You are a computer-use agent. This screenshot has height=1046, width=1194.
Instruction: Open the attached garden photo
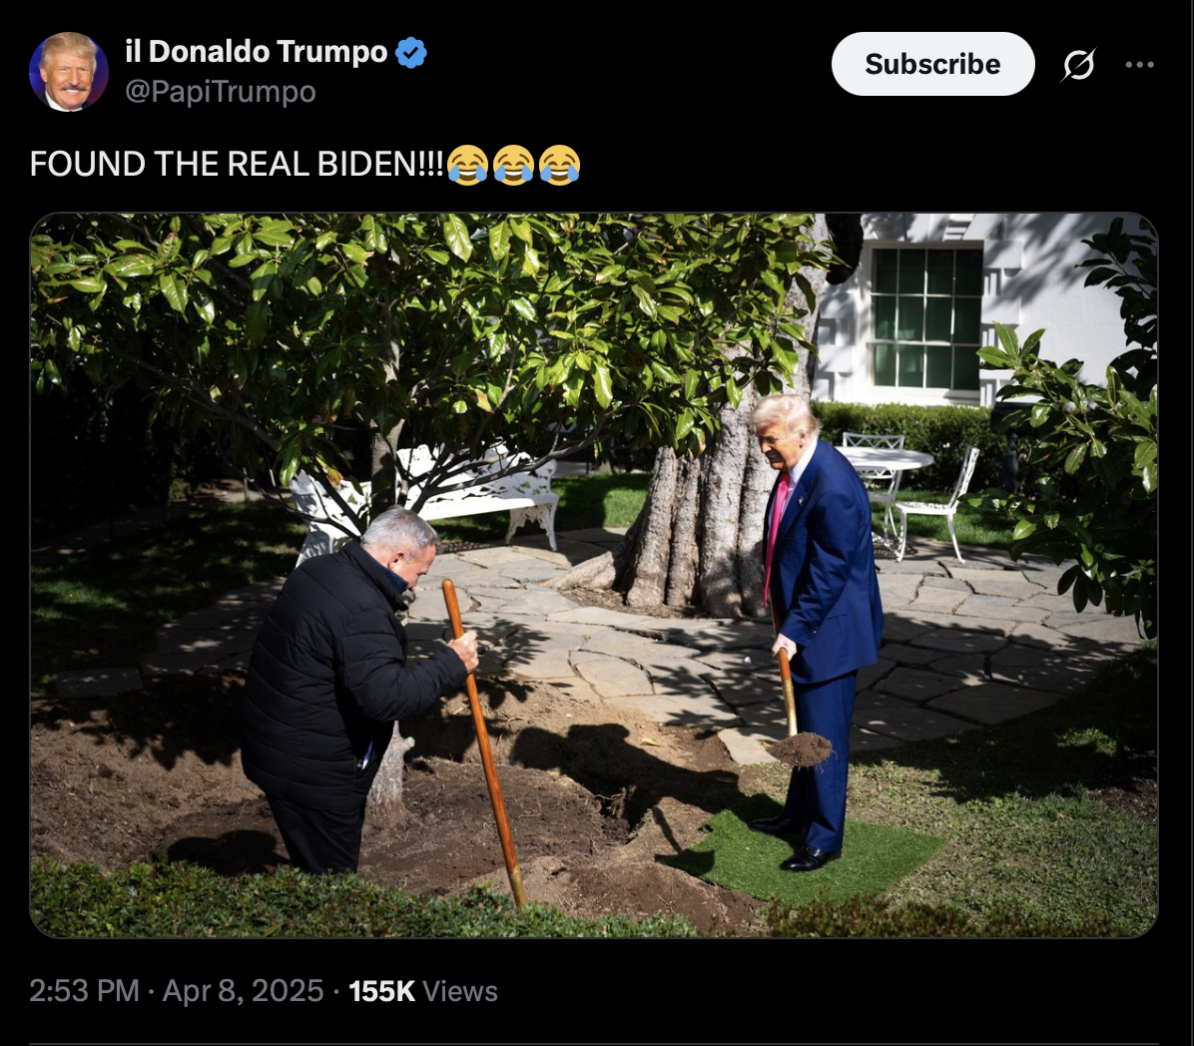point(594,576)
